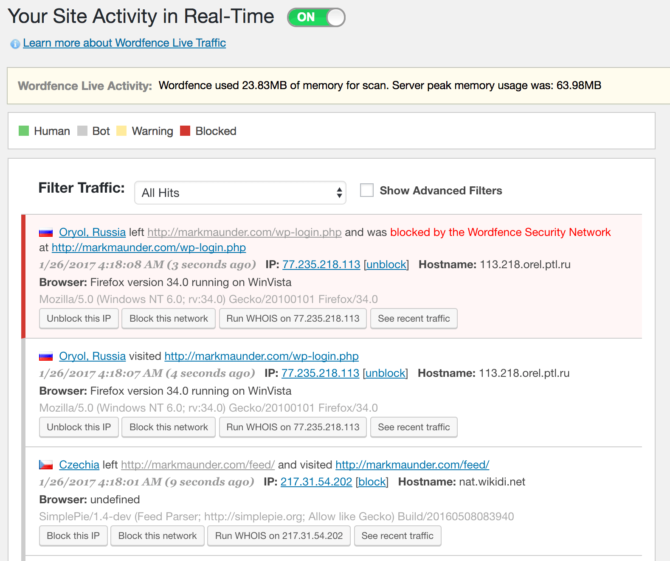Screen dimensions: 670x561
Task: Click the Czechia flag icon
Action: pyautogui.click(x=46, y=465)
